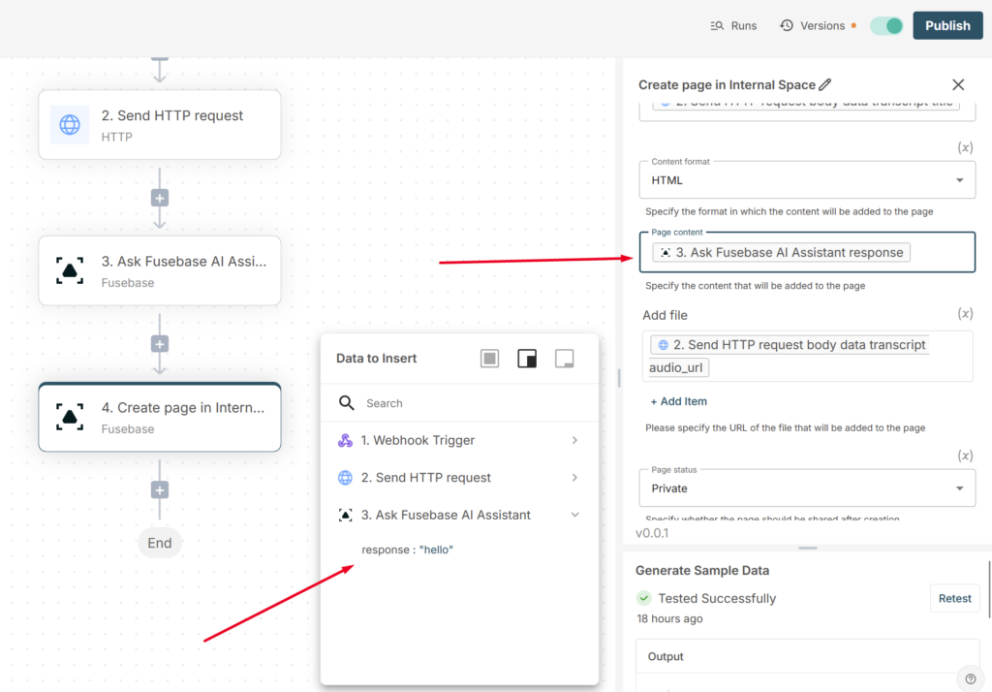Viewport: 992px width, 692px height.
Task: Click Fusebase icon on step 4 card
Action: pos(70,417)
